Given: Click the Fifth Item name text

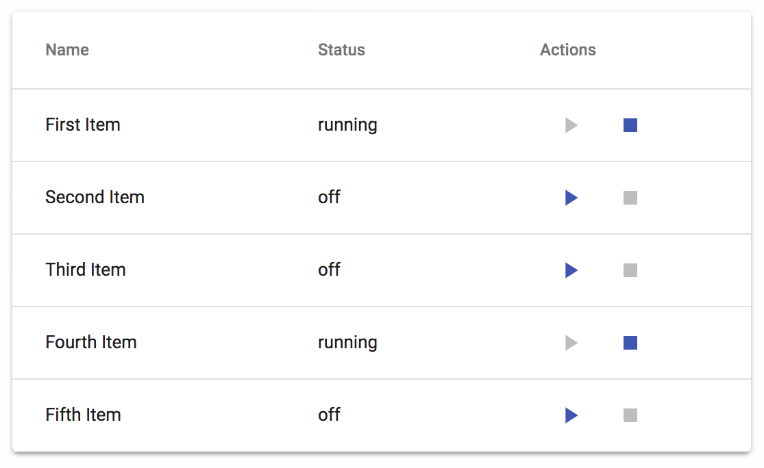Looking at the screenshot, I should [83, 415].
